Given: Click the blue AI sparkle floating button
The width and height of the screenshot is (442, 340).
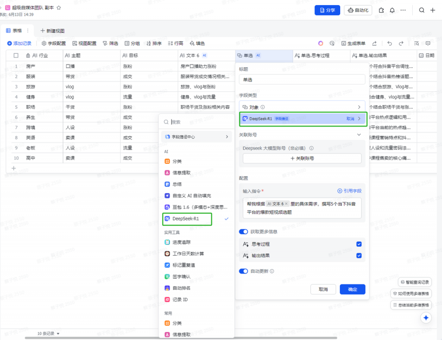Looking at the screenshot, I should click(x=426, y=318).
